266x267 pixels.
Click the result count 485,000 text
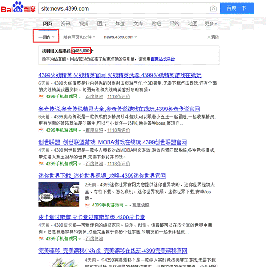point(82,51)
